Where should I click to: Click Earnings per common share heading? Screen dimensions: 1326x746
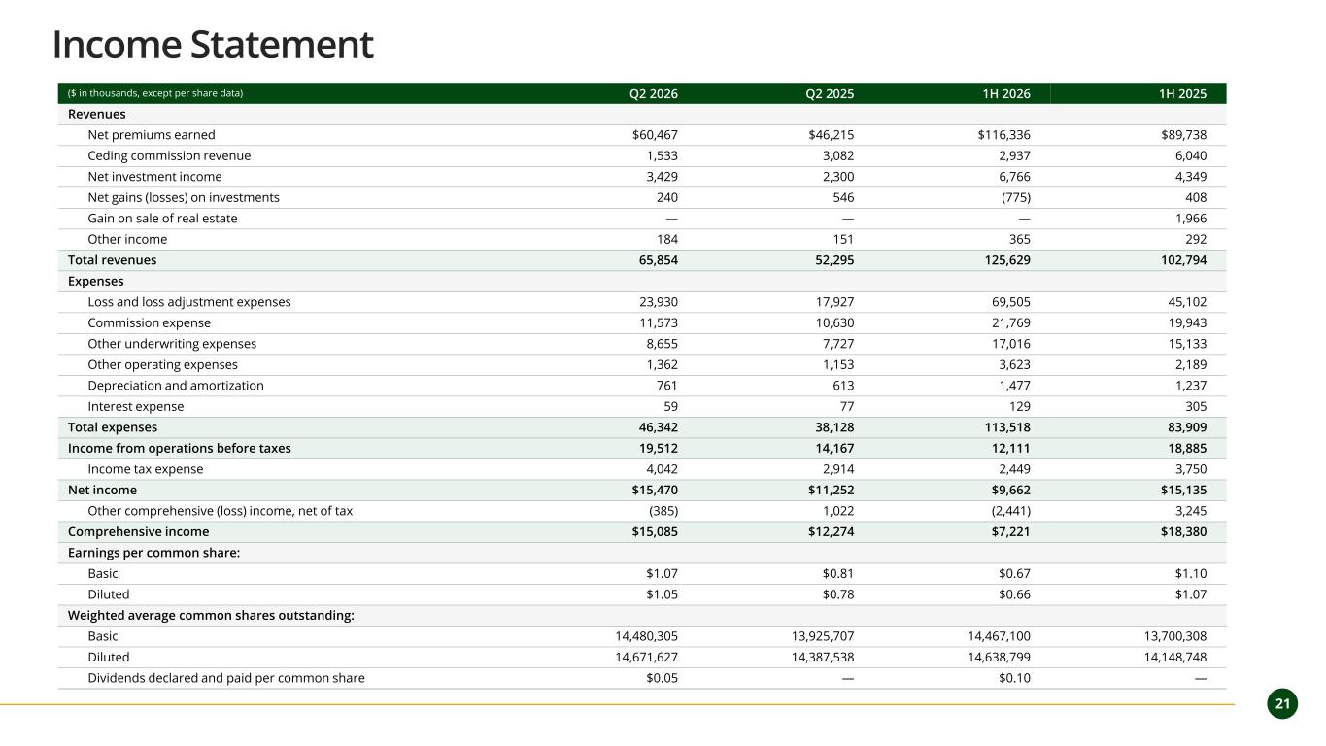click(x=153, y=553)
